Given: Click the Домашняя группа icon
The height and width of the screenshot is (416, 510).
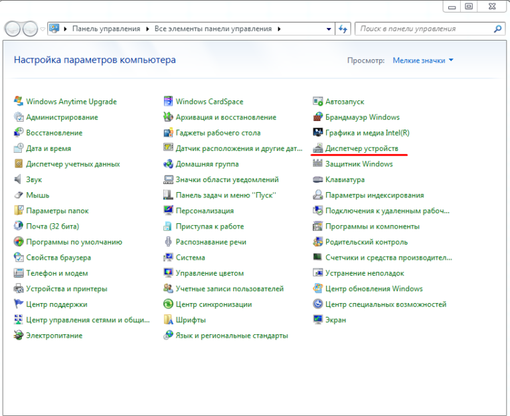Looking at the screenshot, I should (x=168, y=163).
